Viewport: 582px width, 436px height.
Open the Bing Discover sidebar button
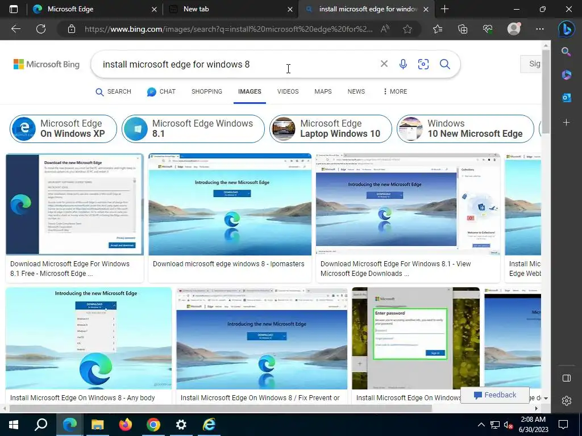[567, 29]
